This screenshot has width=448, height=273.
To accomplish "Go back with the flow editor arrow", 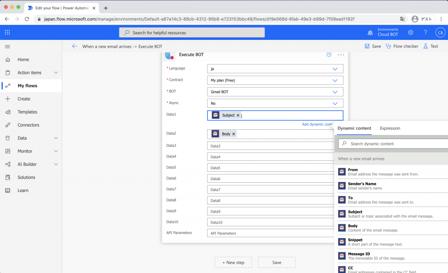I will point(74,46).
